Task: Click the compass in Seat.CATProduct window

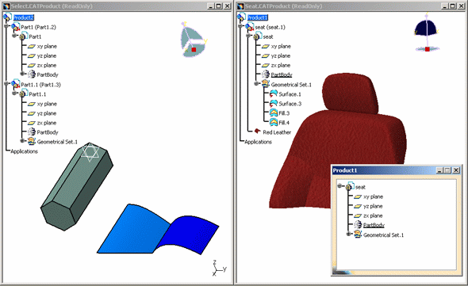Action: 427,32
